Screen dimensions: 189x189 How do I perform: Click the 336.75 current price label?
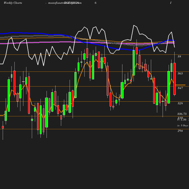coord(182,114)
